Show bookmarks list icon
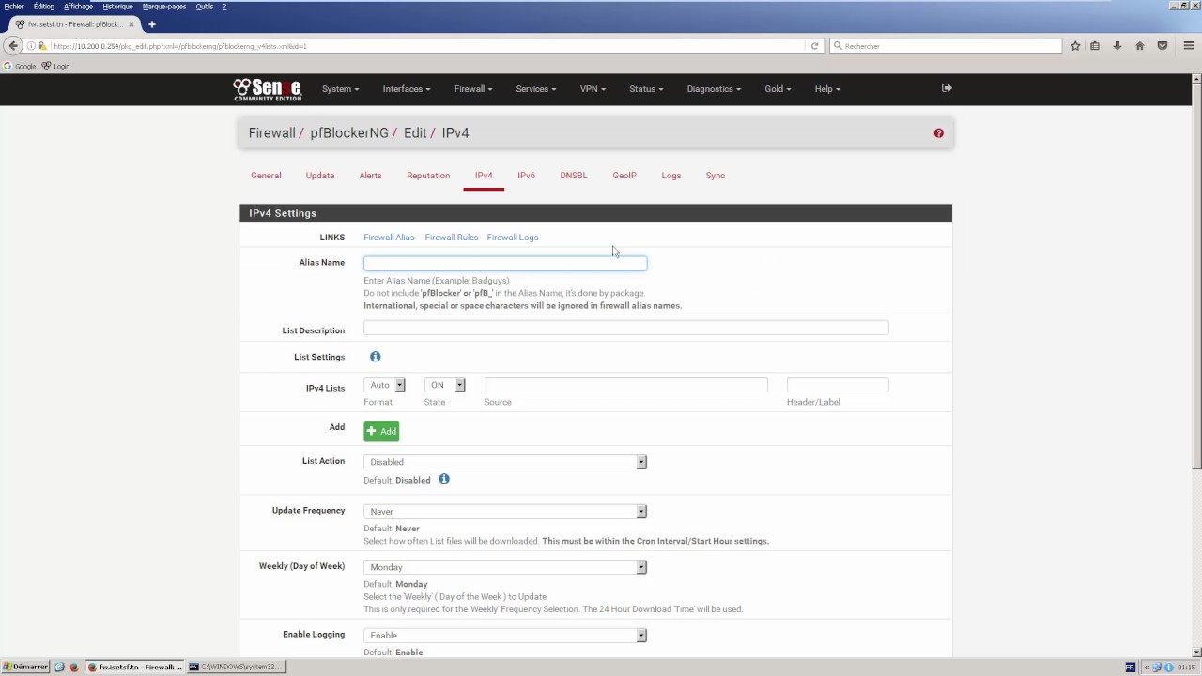 coord(1095,46)
